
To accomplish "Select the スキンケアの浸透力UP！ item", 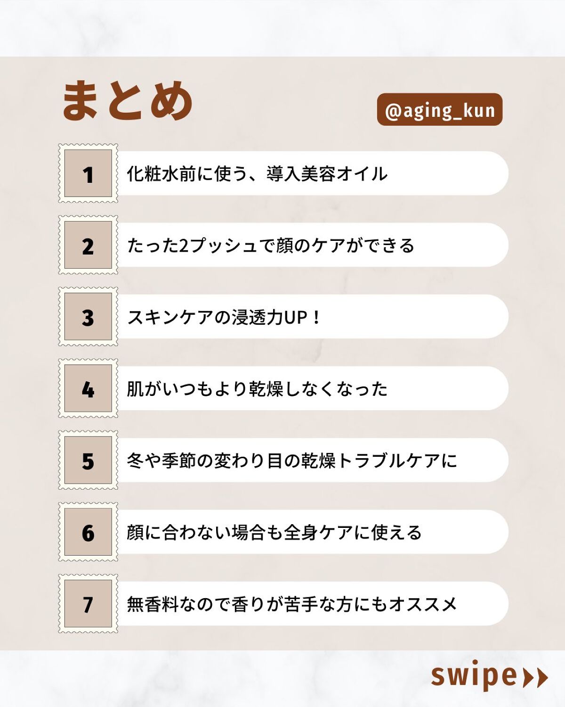I will (x=224, y=317).
